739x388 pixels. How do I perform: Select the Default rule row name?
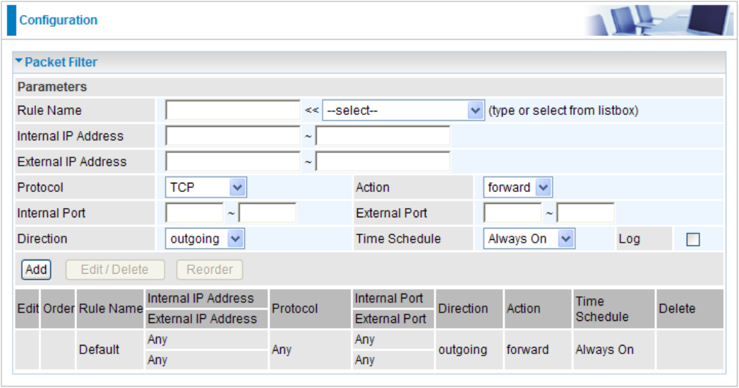coord(99,350)
